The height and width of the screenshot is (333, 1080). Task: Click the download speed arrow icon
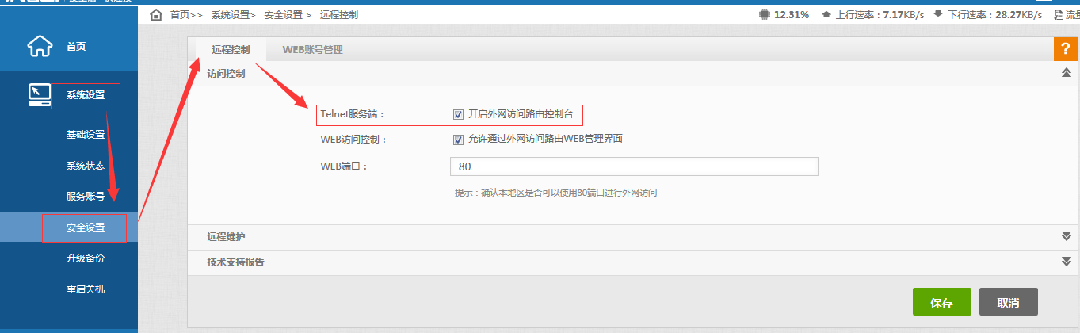937,15
